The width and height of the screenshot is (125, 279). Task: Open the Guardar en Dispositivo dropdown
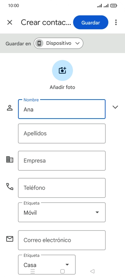58,43
